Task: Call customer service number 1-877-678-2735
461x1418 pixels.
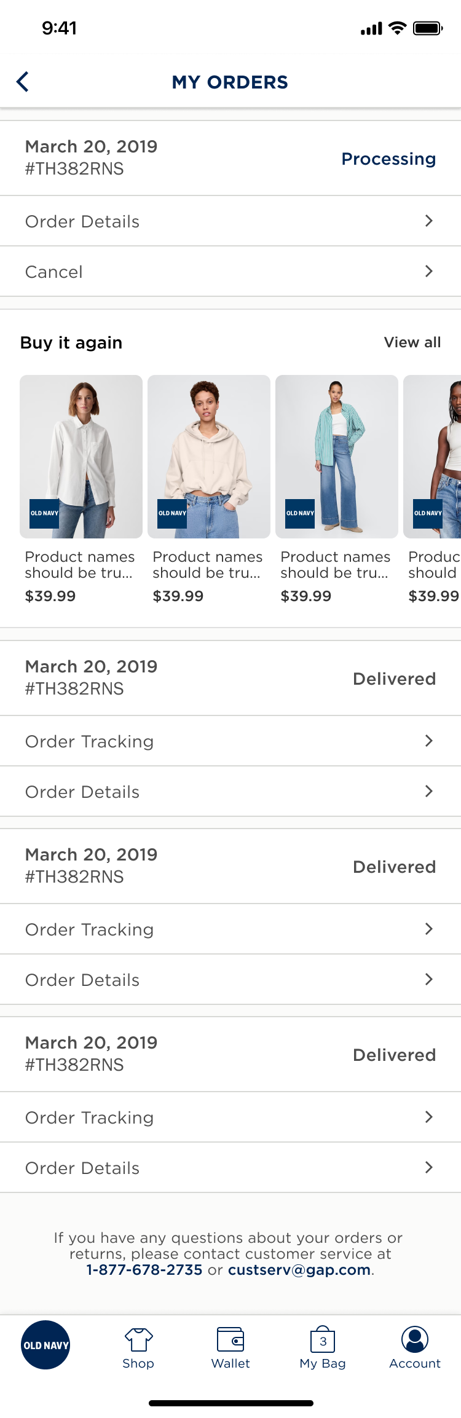Action: coord(144,1270)
